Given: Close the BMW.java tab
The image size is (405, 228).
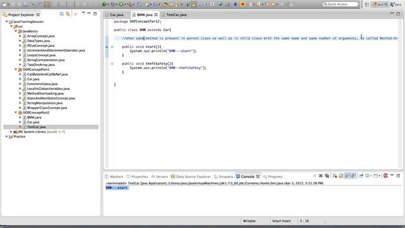Looking at the screenshot, I should click(156, 15).
